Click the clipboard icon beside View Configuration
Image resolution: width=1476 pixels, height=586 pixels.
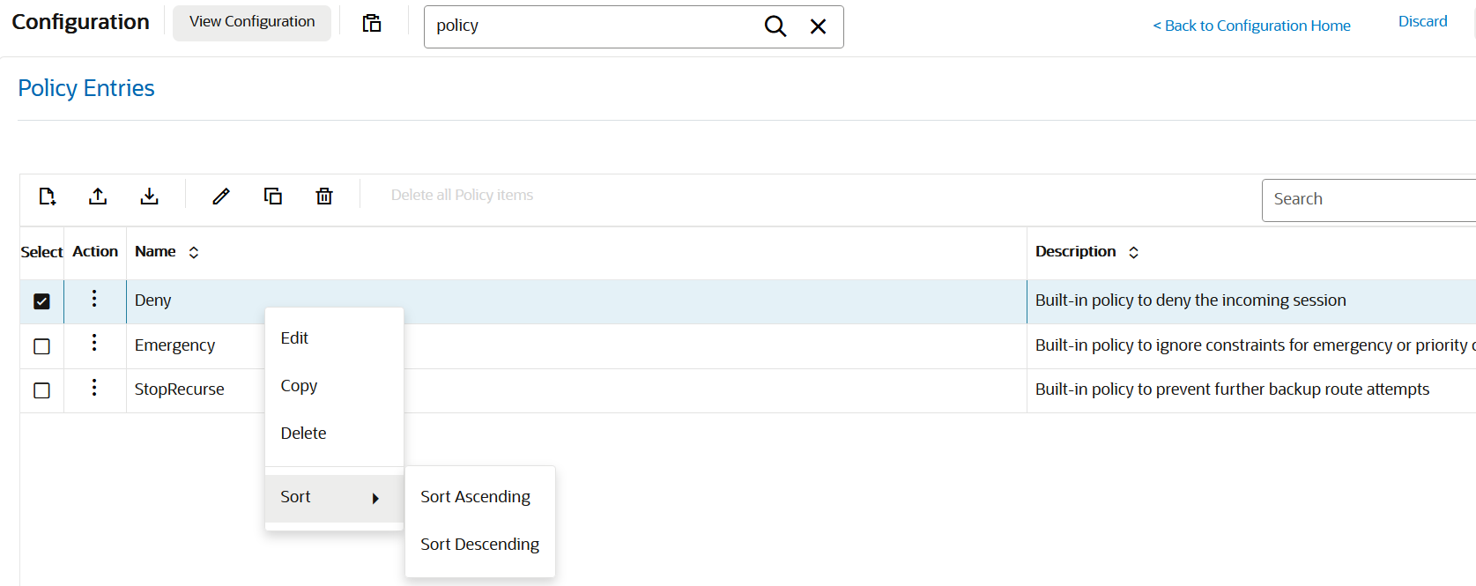[372, 24]
